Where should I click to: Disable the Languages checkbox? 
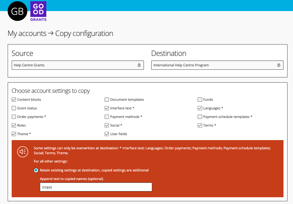coord(200,108)
